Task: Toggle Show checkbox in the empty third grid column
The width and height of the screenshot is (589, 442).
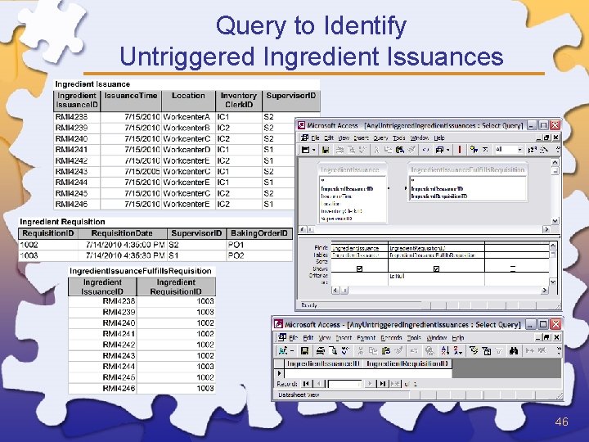Action: pos(513,268)
